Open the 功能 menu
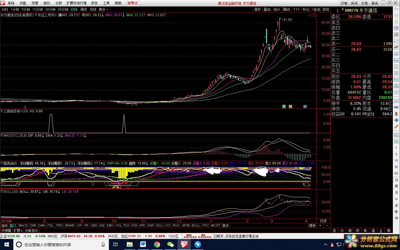Screen dimensions: 400x250 point(23,3)
